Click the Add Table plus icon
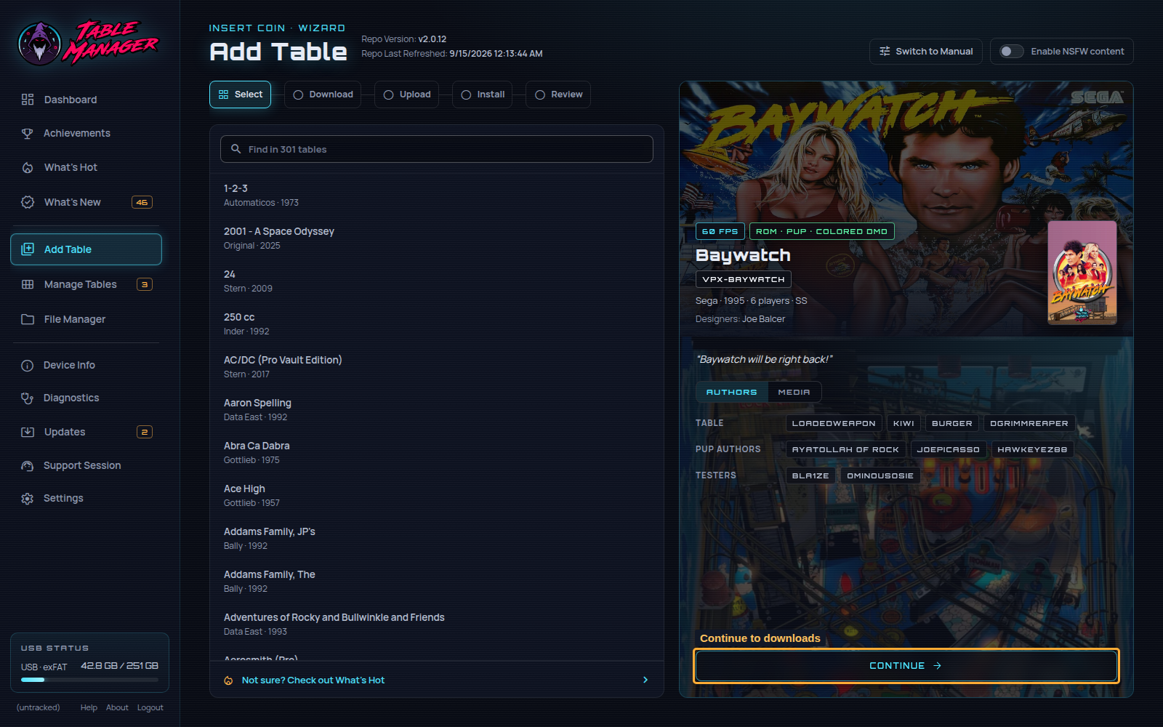This screenshot has width=1163, height=727. 28,249
